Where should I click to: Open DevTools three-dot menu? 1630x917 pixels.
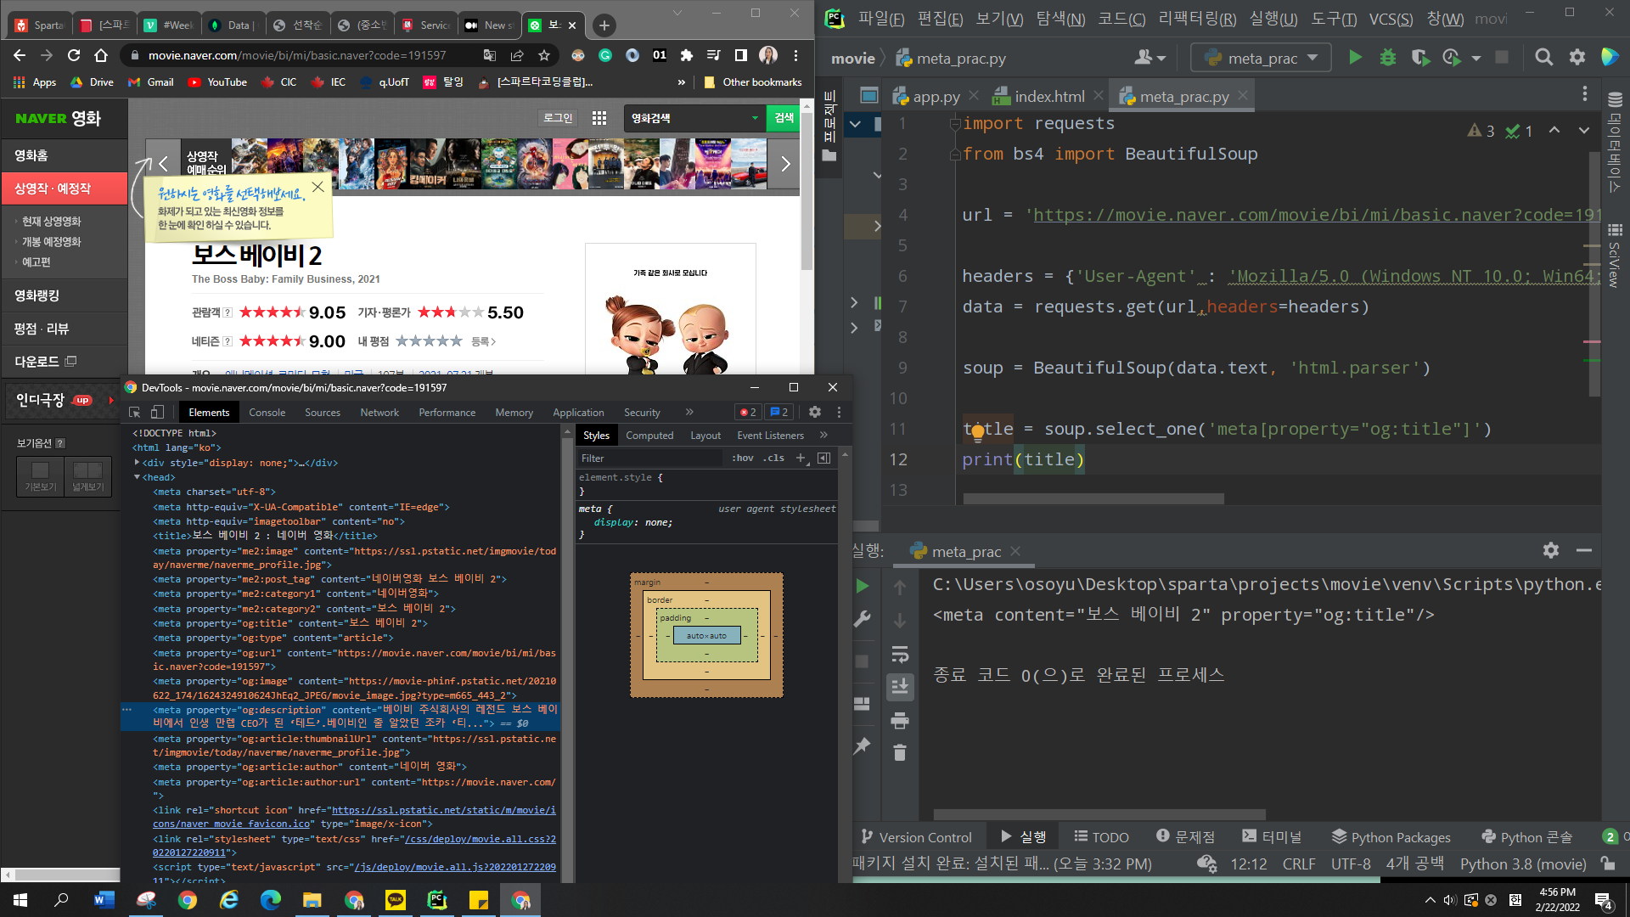(839, 412)
